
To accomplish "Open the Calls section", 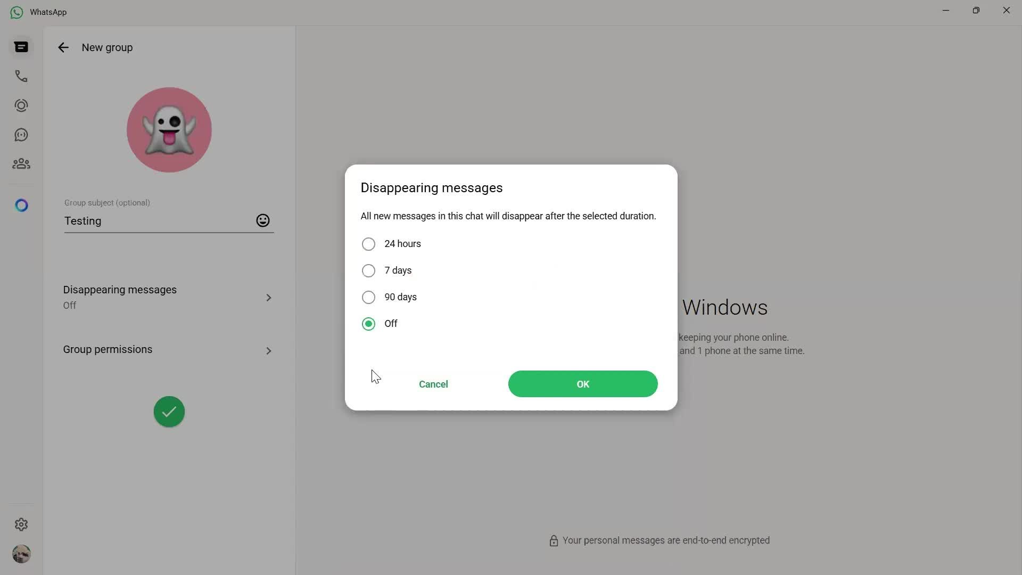I will point(21,76).
